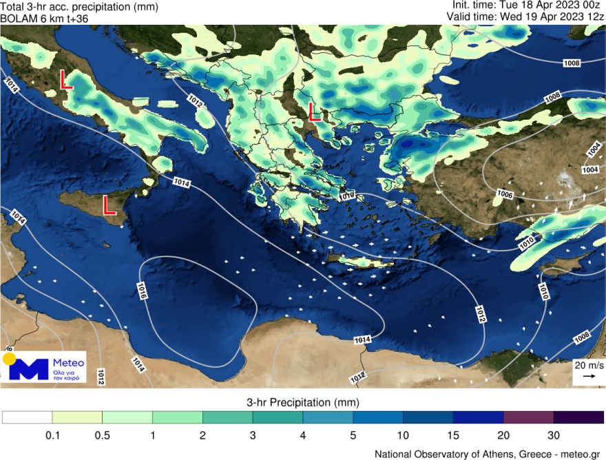Viewport: 606px width, 460px height.
Task: Click the BOLAM 6 km t+36 label
Action: [41, 19]
